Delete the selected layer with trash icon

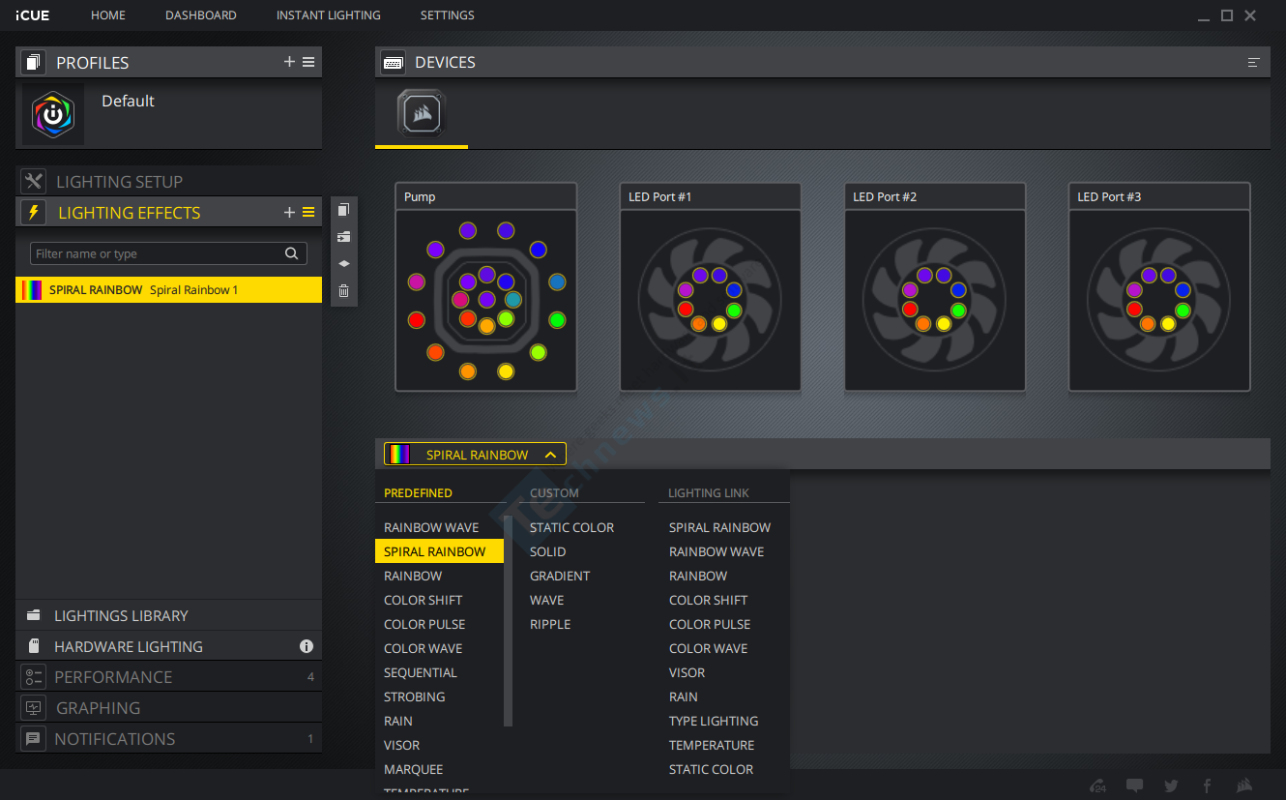pos(343,290)
